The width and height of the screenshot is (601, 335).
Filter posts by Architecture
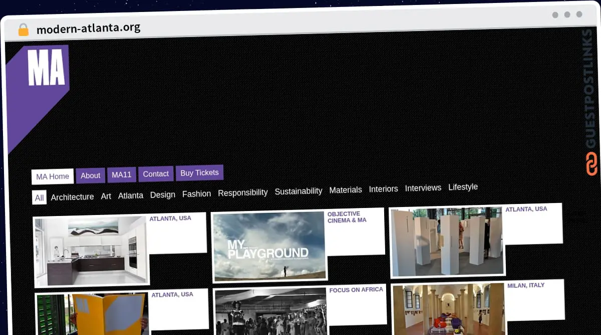[72, 197]
